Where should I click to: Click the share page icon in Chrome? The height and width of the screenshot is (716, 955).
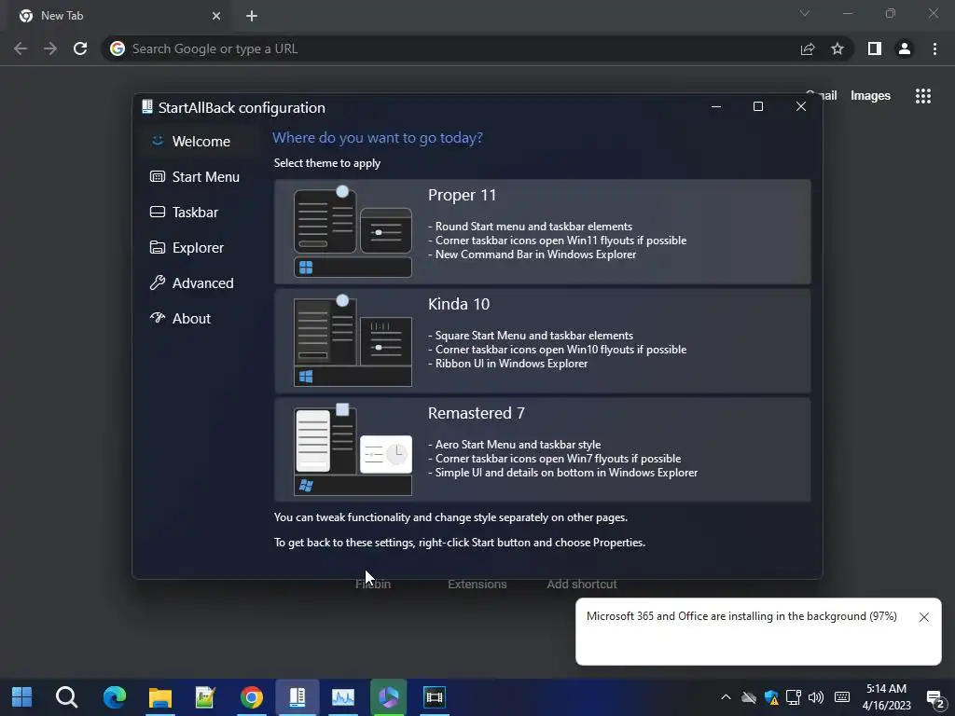tap(808, 48)
